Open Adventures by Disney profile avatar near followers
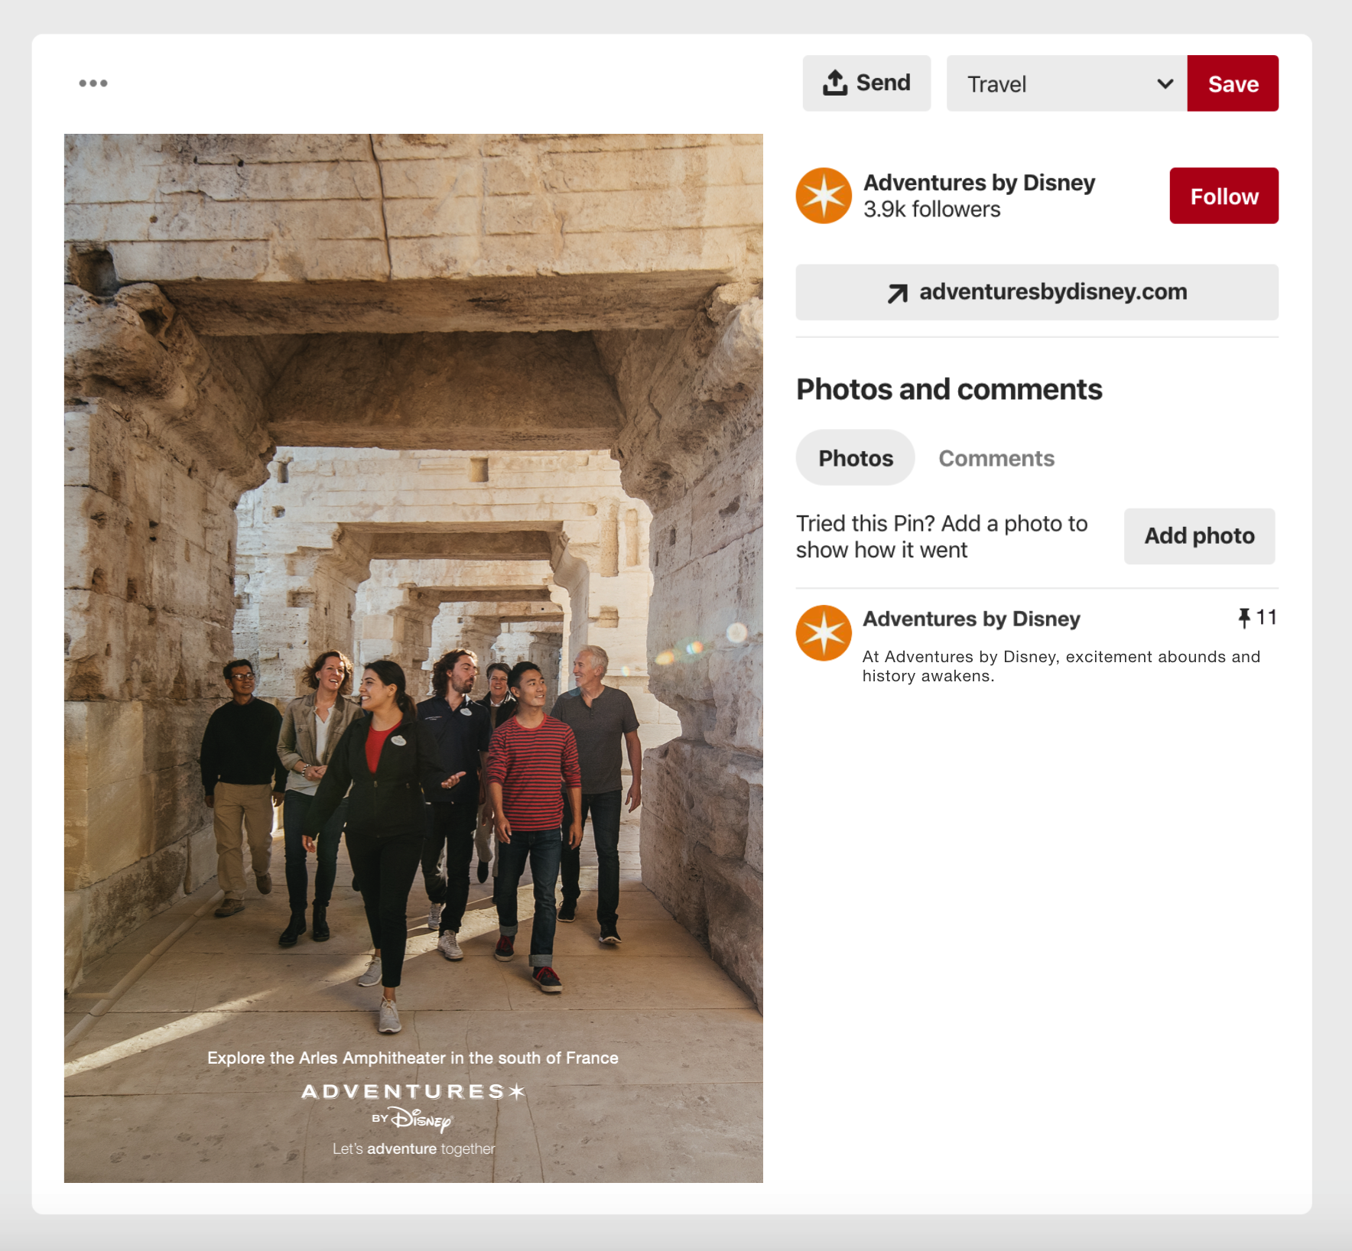 tap(824, 196)
